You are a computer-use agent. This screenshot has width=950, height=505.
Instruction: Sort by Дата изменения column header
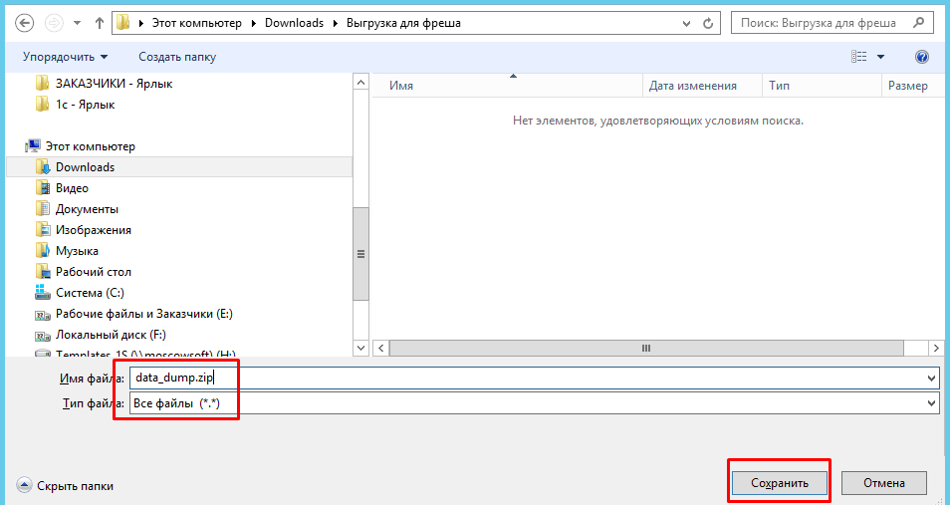[x=692, y=86]
